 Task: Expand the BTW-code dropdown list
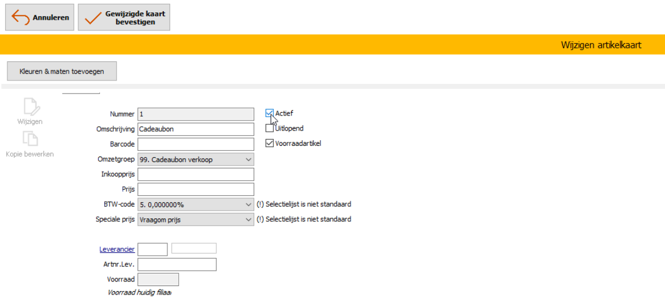[x=196, y=204]
